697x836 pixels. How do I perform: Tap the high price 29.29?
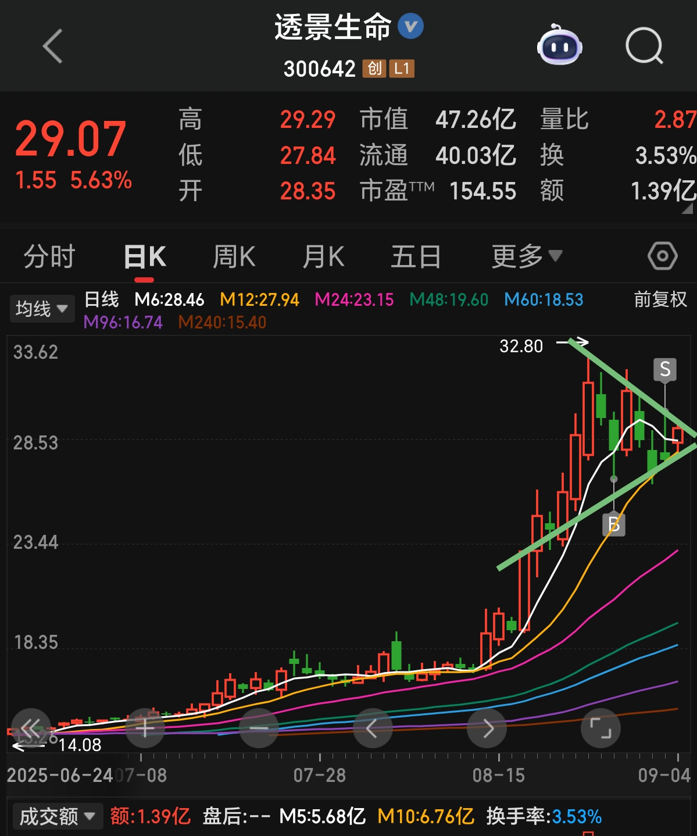(308, 120)
